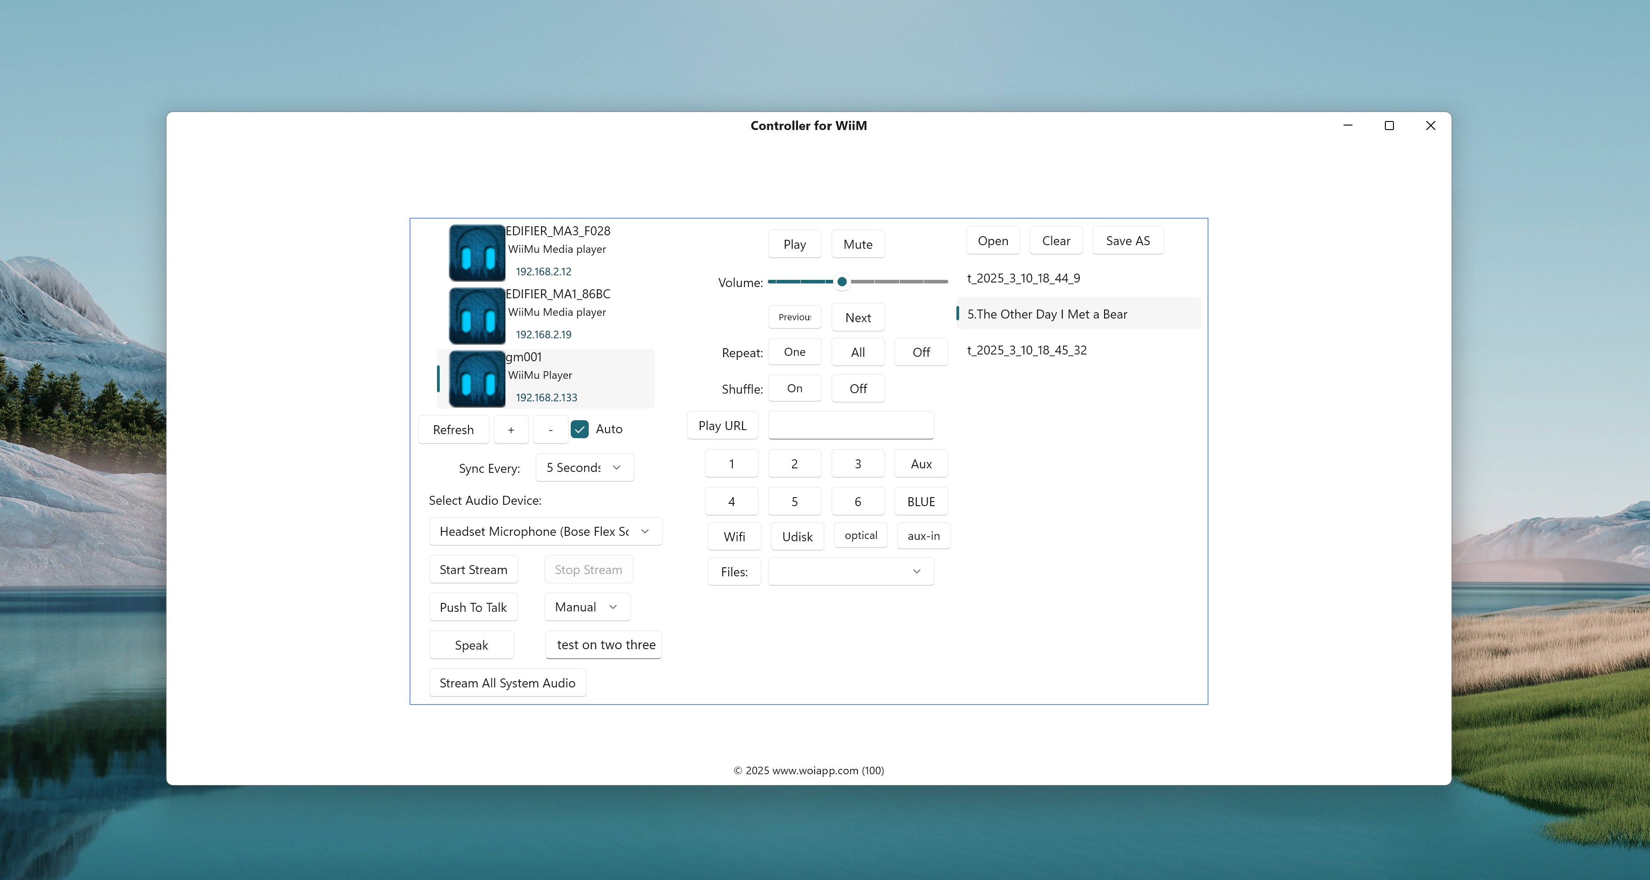Set Repeat to One
The width and height of the screenshot is (1650, 880).
coord(794,352)
